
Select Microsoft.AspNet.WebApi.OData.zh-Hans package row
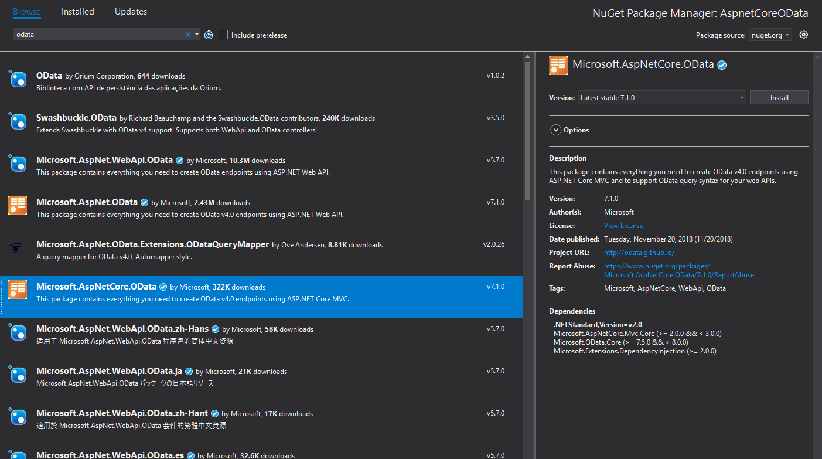pos(261,338)
